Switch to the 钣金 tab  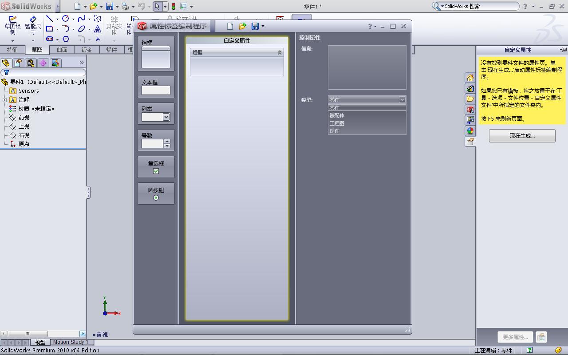(x=87, y=50)
